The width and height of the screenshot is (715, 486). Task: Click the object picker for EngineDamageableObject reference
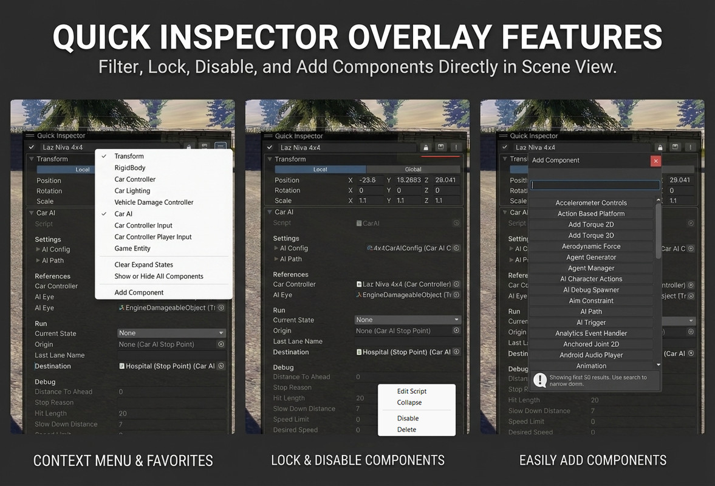456,293
